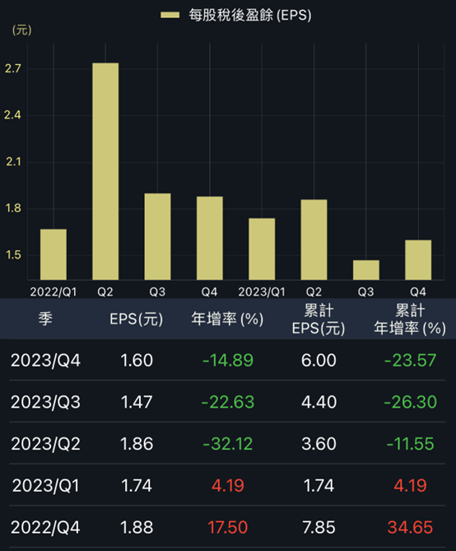Click the growth rate 17.50

point(228,528)
